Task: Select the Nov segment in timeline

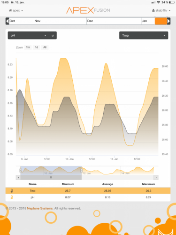Action: [x=60, y=21]
